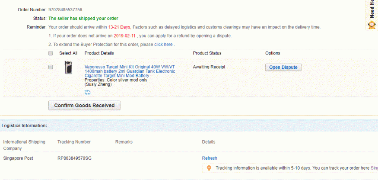The image size is (378, 180).
Task: Check the Vaporesso product row checkbox
Action: point(51,67)
